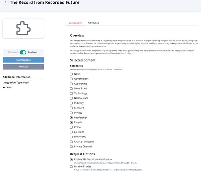Enable the Elections category checkbox

tap(71, 132)
